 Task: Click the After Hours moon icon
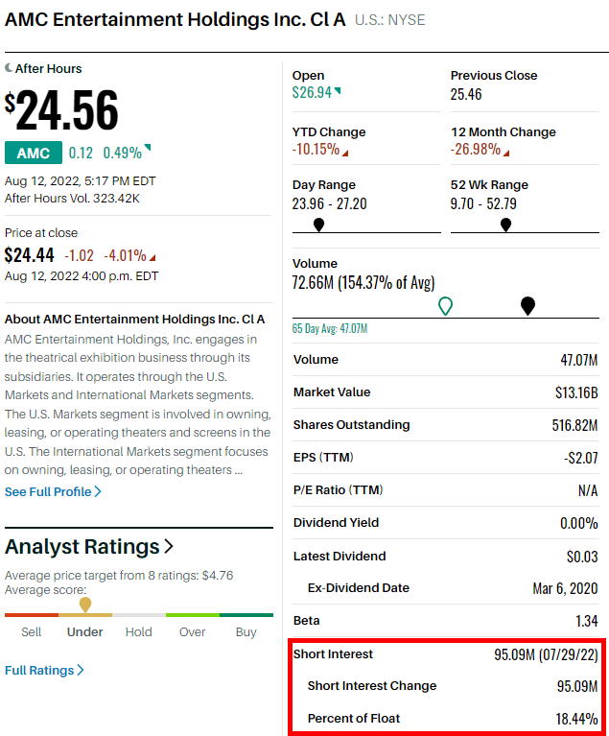[10, 68]
